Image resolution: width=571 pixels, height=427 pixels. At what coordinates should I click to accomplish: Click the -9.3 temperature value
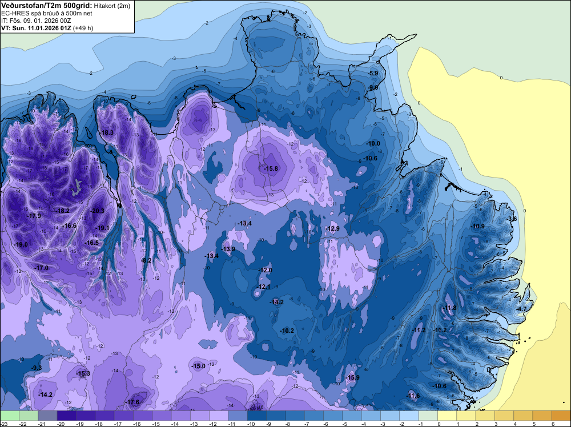pyautogui.click(x=36, y=368)
